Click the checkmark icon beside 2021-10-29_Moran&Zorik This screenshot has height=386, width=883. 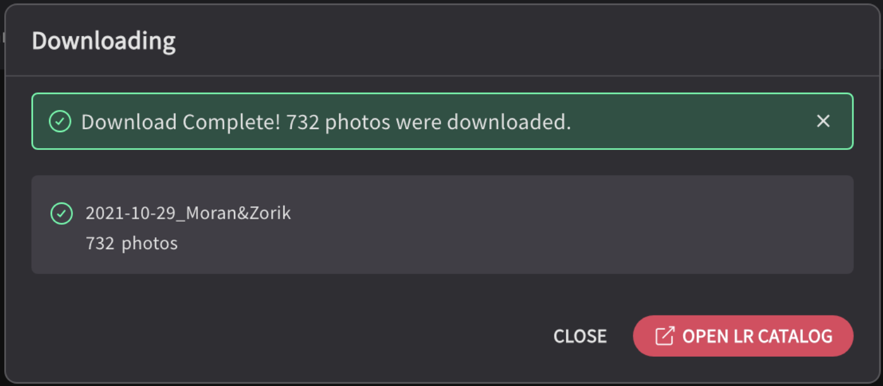point(62,213)
